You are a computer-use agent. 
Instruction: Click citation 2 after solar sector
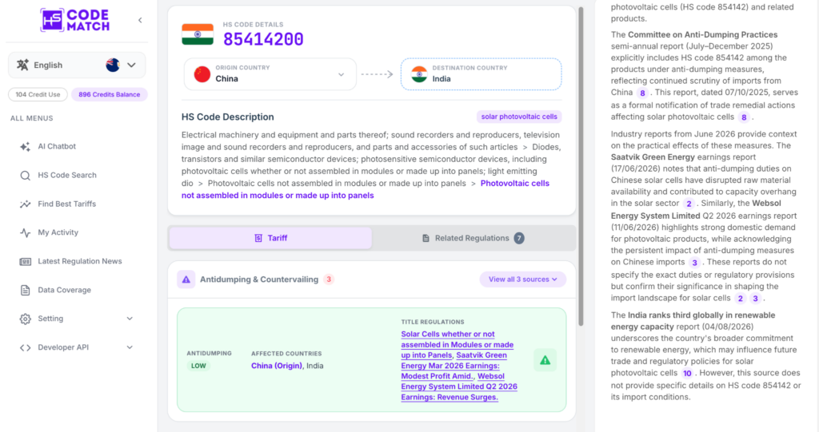coord(689,204)
